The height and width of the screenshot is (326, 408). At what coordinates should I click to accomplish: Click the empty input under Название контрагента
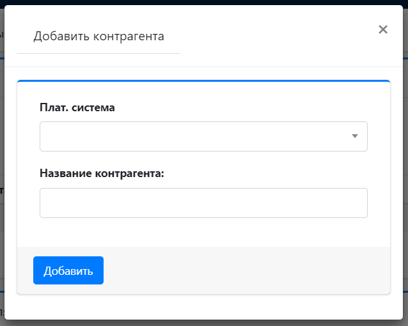point(203,203)
